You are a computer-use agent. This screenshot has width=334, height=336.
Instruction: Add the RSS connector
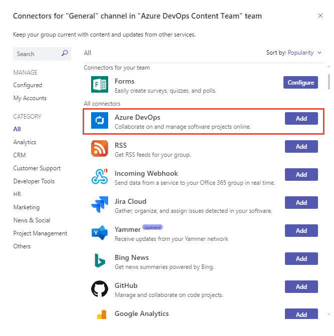(301, 146)
